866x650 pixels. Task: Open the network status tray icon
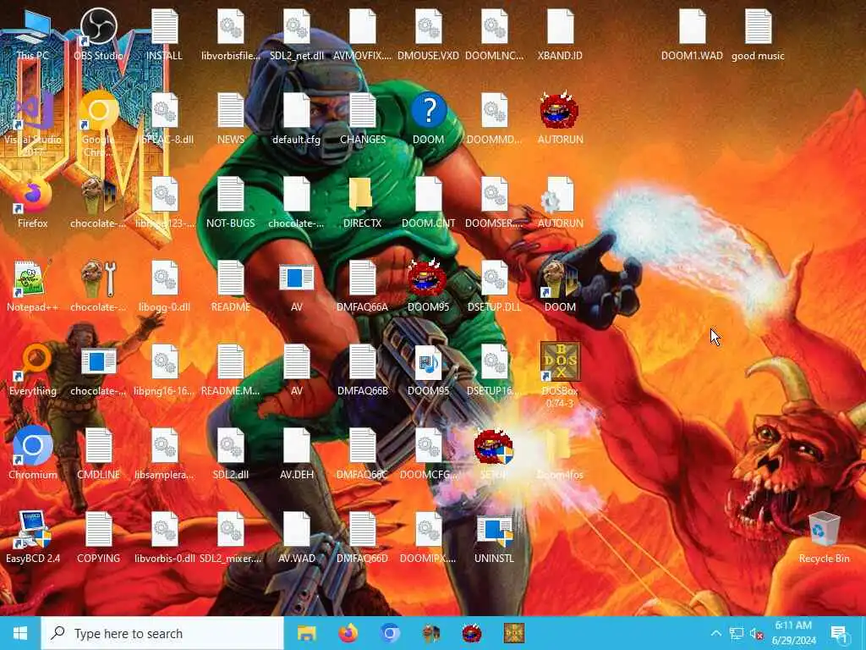[737, 633]
